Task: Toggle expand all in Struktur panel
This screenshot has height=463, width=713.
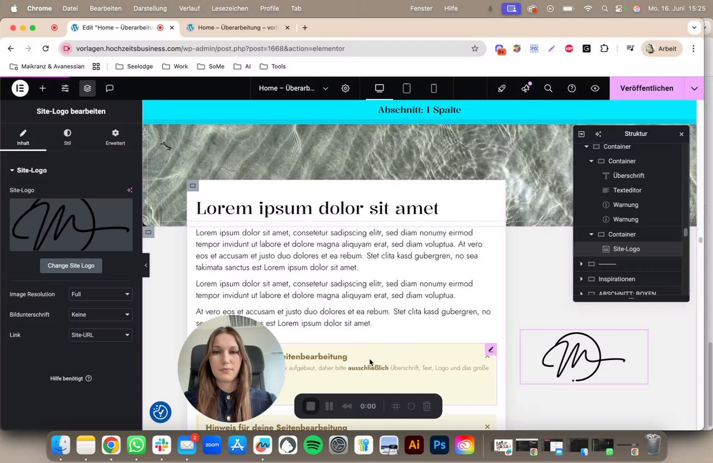Action: 582,134
